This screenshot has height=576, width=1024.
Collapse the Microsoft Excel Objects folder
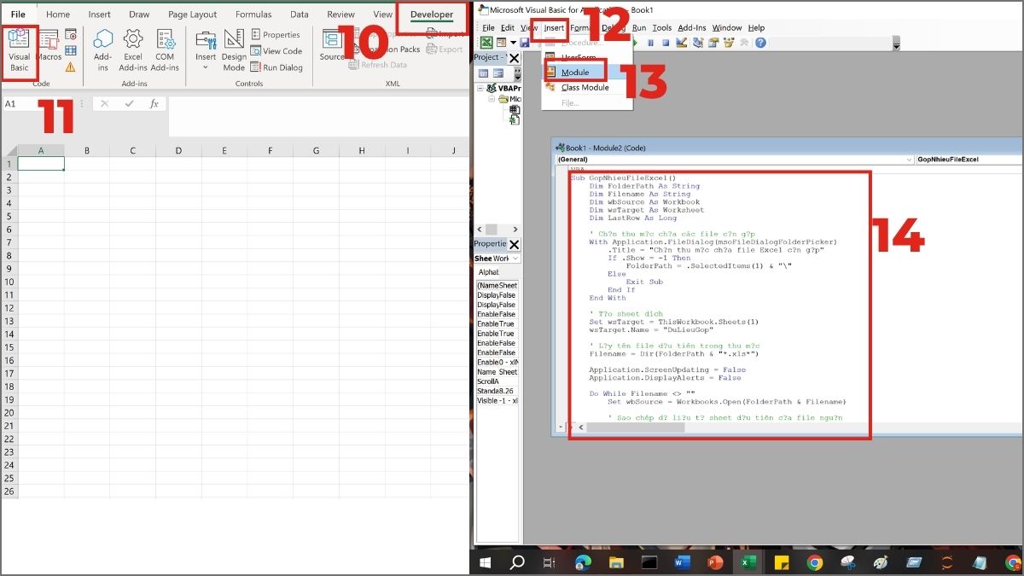(x=492, y=99)
